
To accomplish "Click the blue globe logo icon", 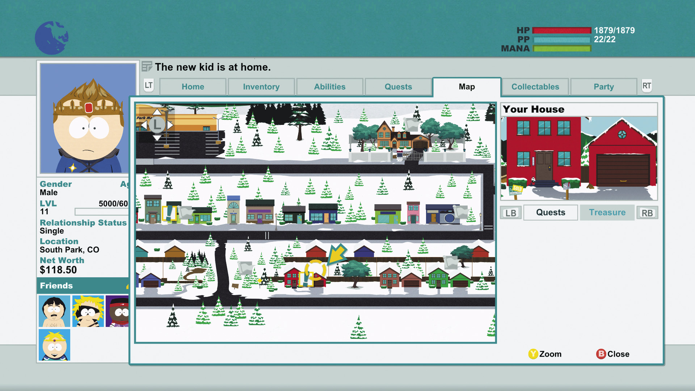I will [x=51, y=38].
